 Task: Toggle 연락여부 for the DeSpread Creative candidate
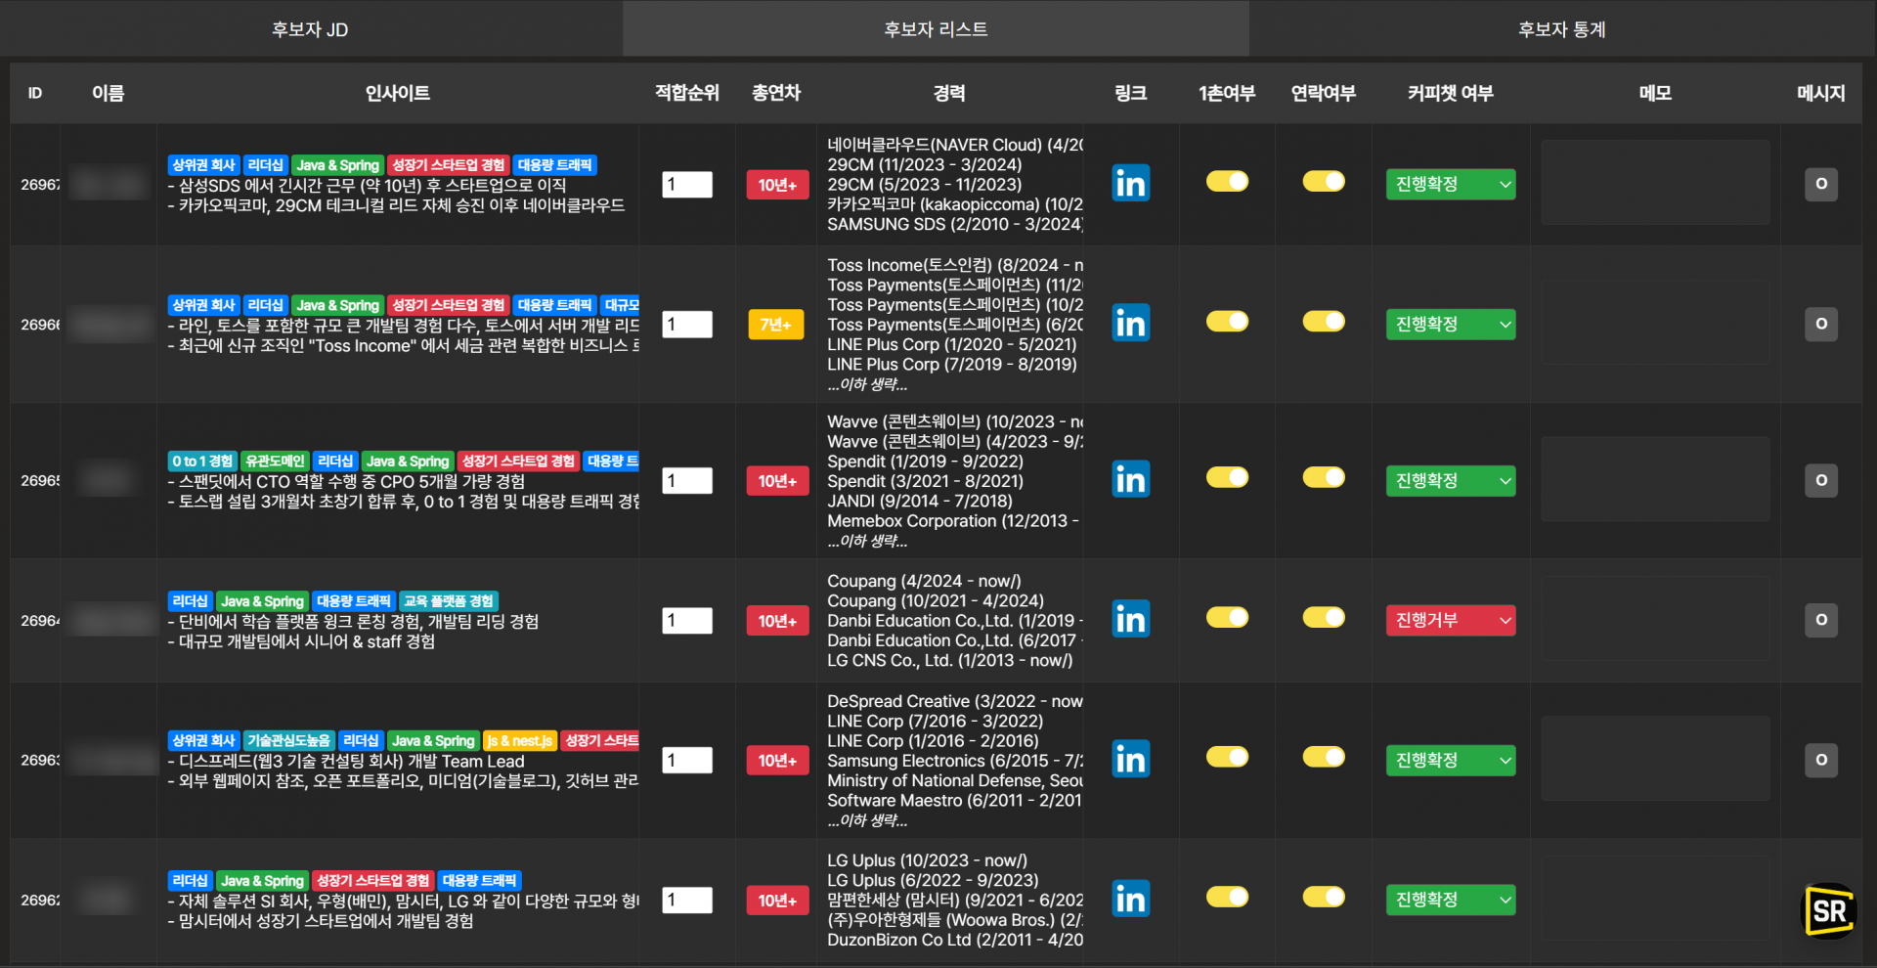click(x=1324, y=757)
